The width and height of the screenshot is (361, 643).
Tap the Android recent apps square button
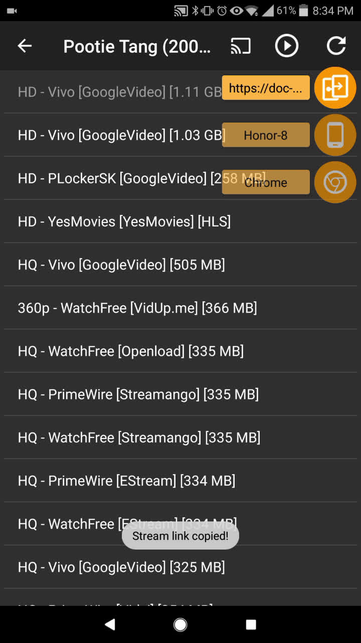click(x=251, y=624)
